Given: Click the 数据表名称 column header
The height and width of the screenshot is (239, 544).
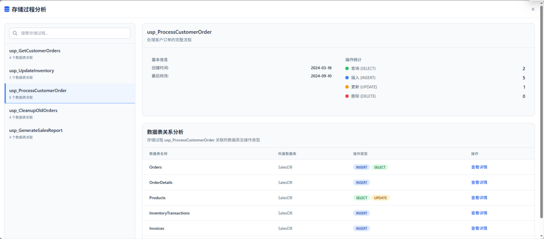Looking at the screenshot, I should click(158, 153).
